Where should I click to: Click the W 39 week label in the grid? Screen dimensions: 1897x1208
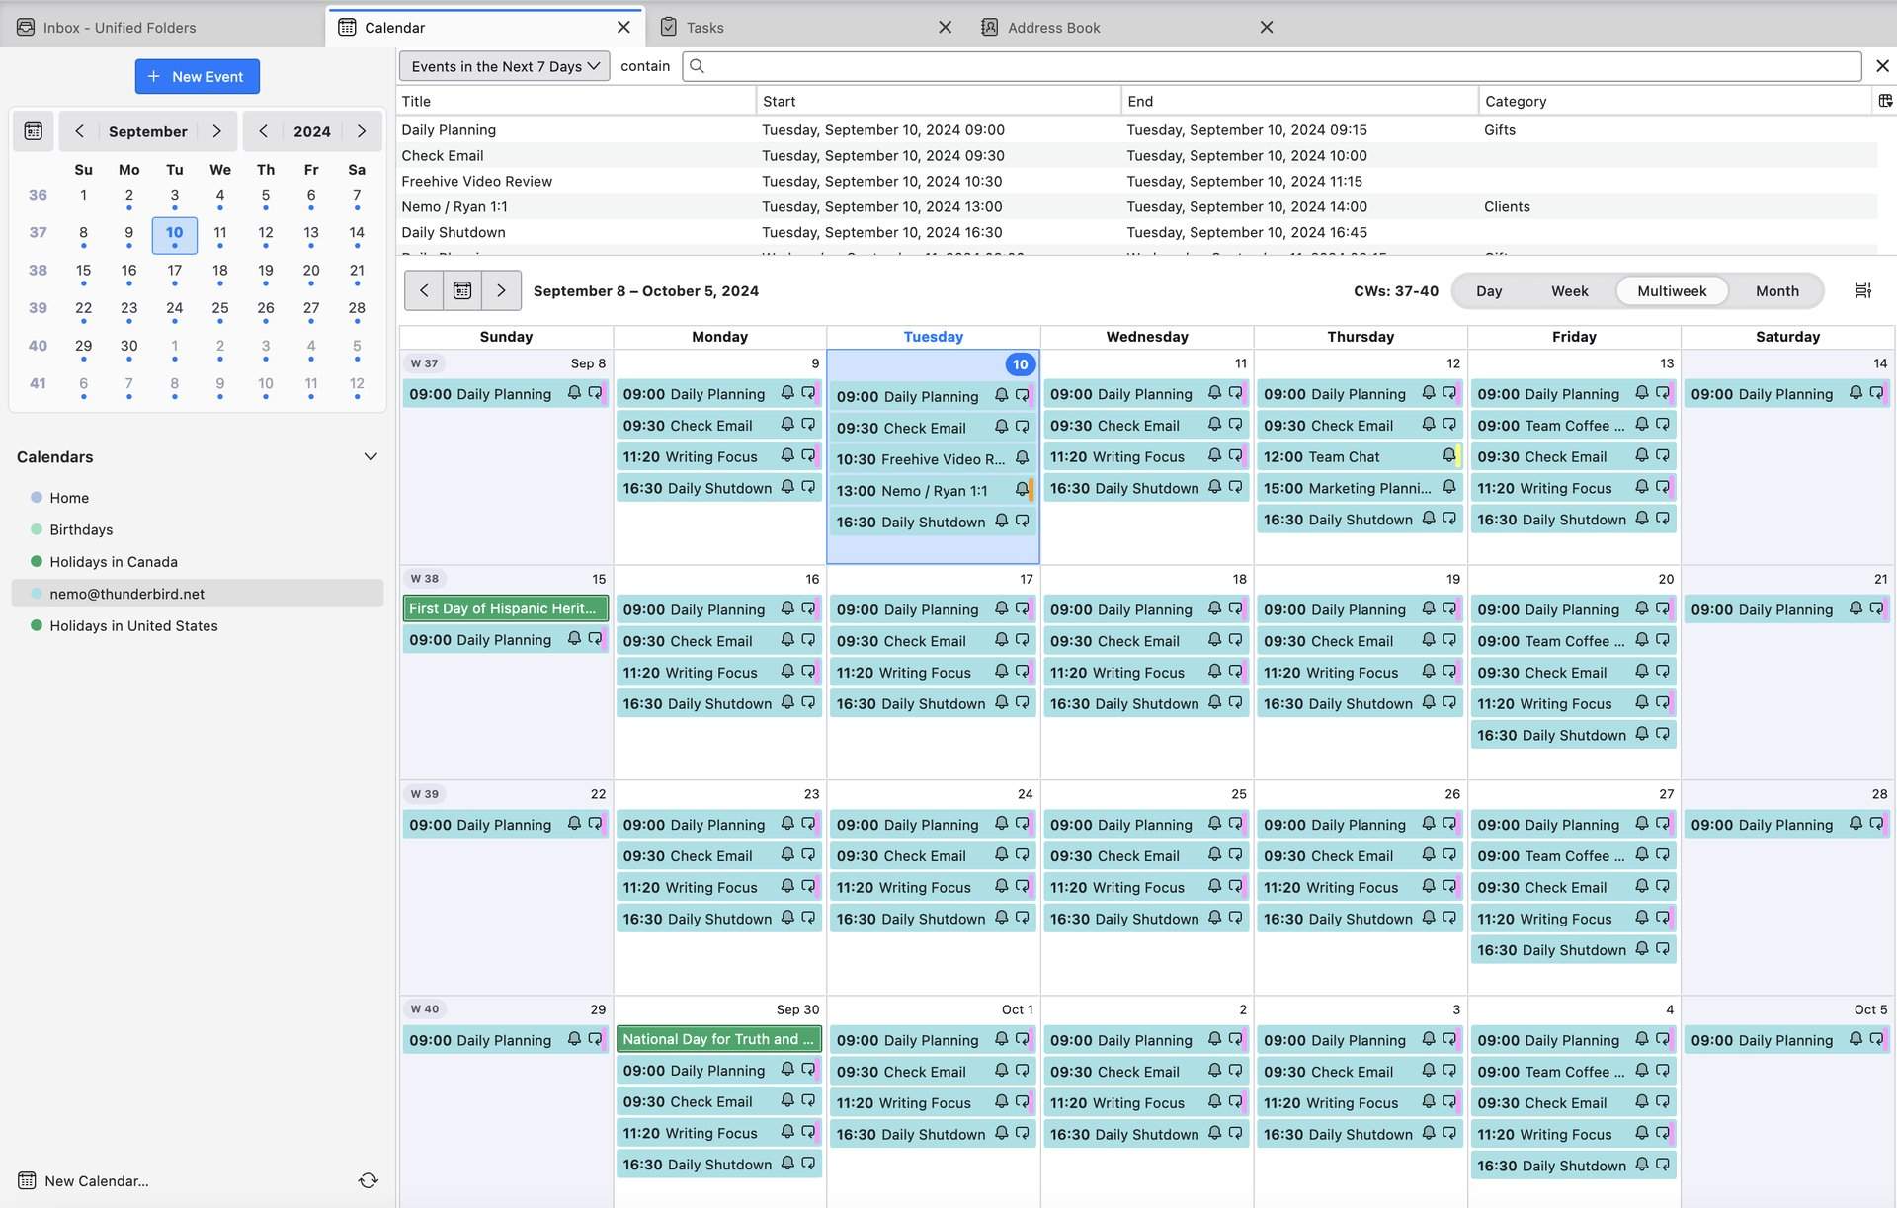pyautogui.click(x=425, y=794)
